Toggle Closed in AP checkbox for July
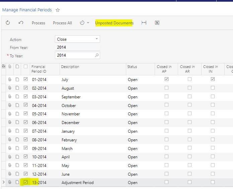The width and height of the screenshot is (233, 189). pos(166,79)
